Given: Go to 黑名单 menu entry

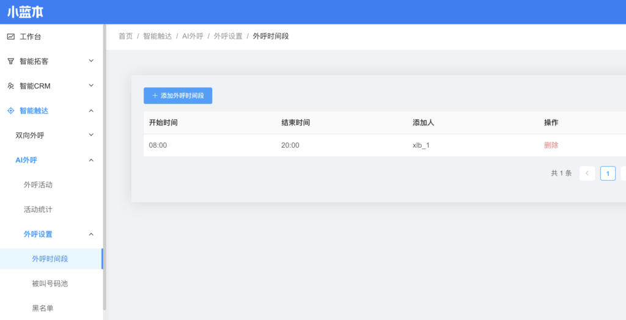Looking at the screenshot, I should point(42,308).
